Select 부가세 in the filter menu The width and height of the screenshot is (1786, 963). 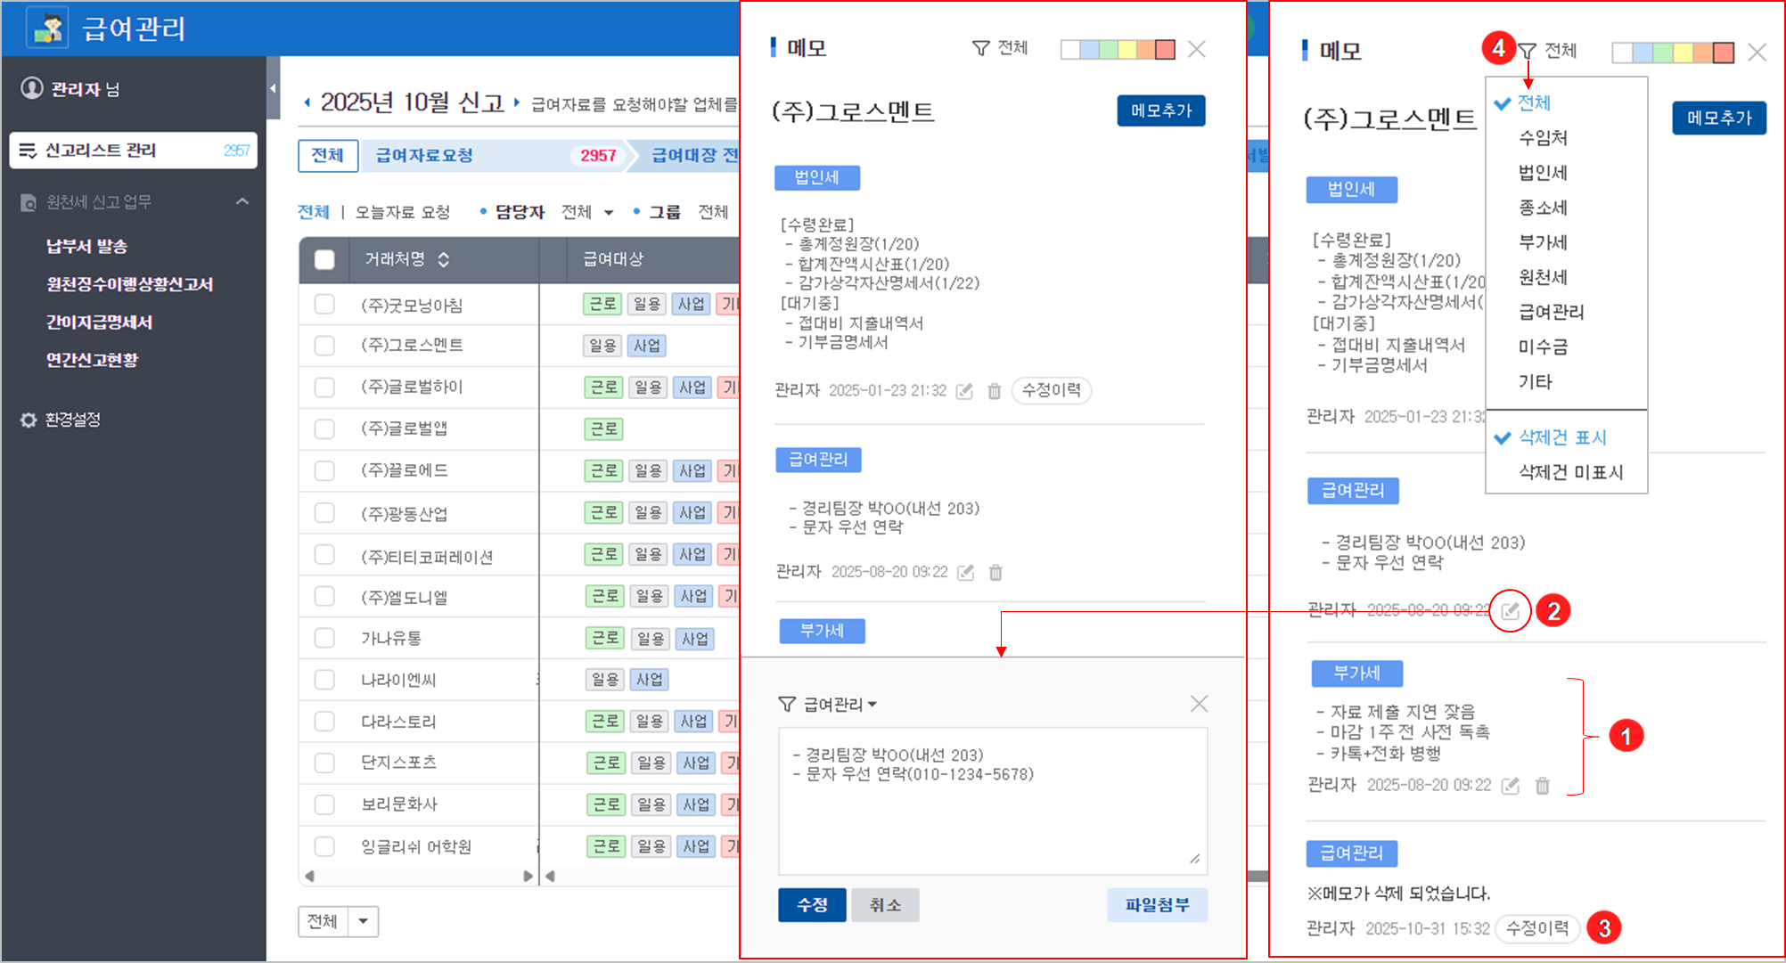coord(1543,242)
